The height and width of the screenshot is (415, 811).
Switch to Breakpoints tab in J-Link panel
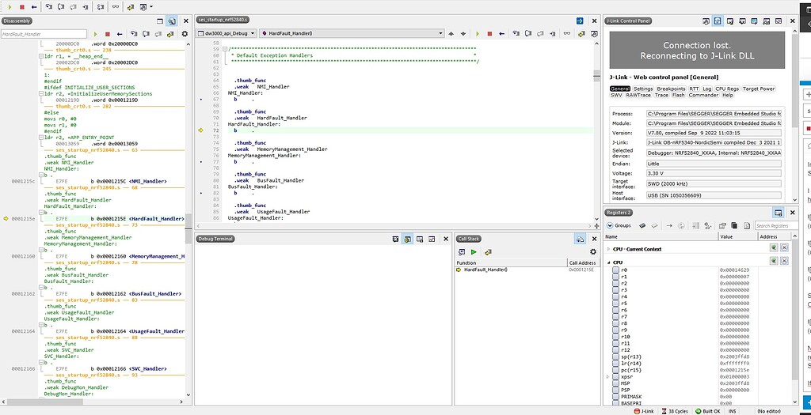pos(670,89)
